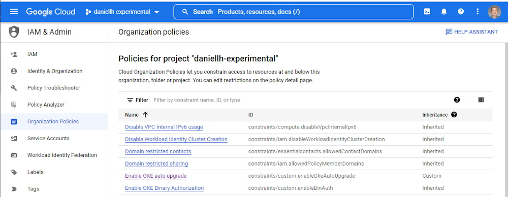Click constraints/compute.disableVpcInternalIpv6 ID
The image size is (508, 197).
coord(302,127)
